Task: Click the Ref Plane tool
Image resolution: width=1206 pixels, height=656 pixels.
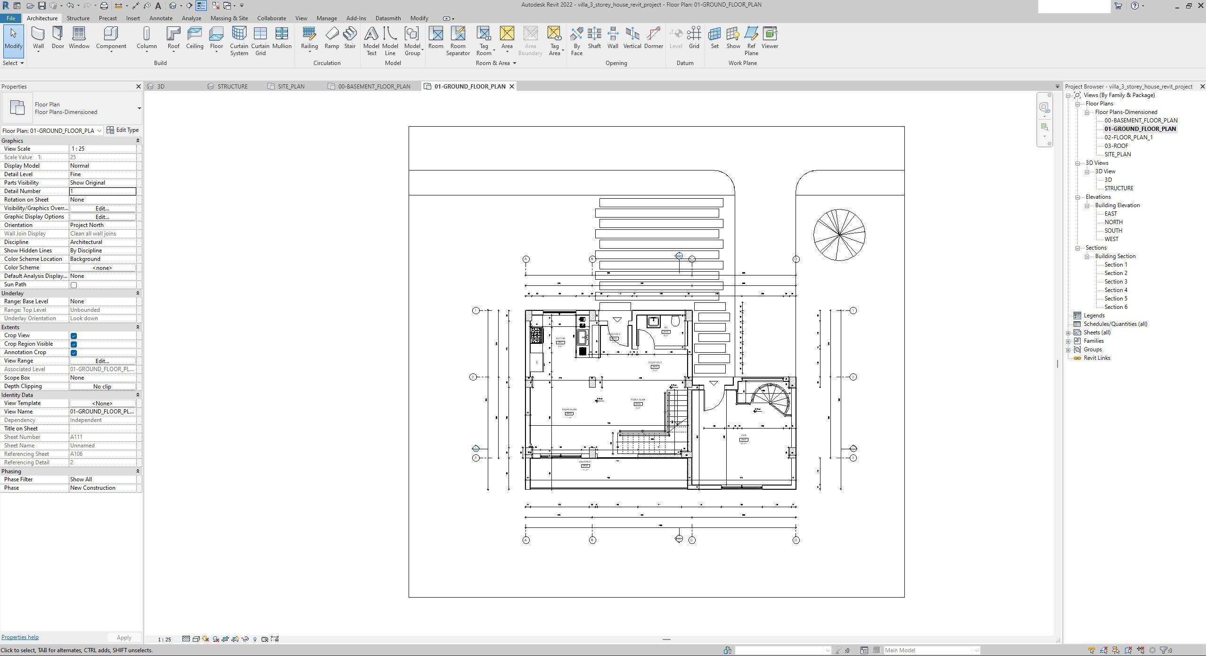Action: coord(751,40)
